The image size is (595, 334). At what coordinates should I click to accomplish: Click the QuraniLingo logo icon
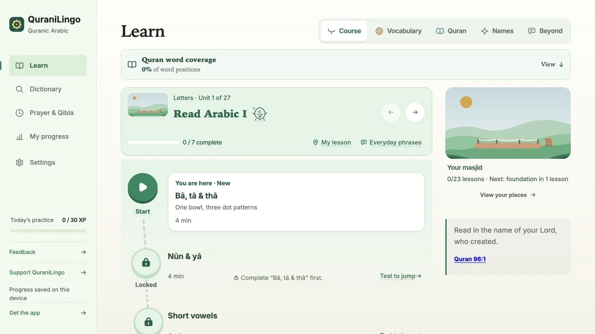[x=17, y=24]
